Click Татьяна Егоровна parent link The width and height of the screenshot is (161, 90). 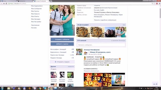(x=99, y=12)
